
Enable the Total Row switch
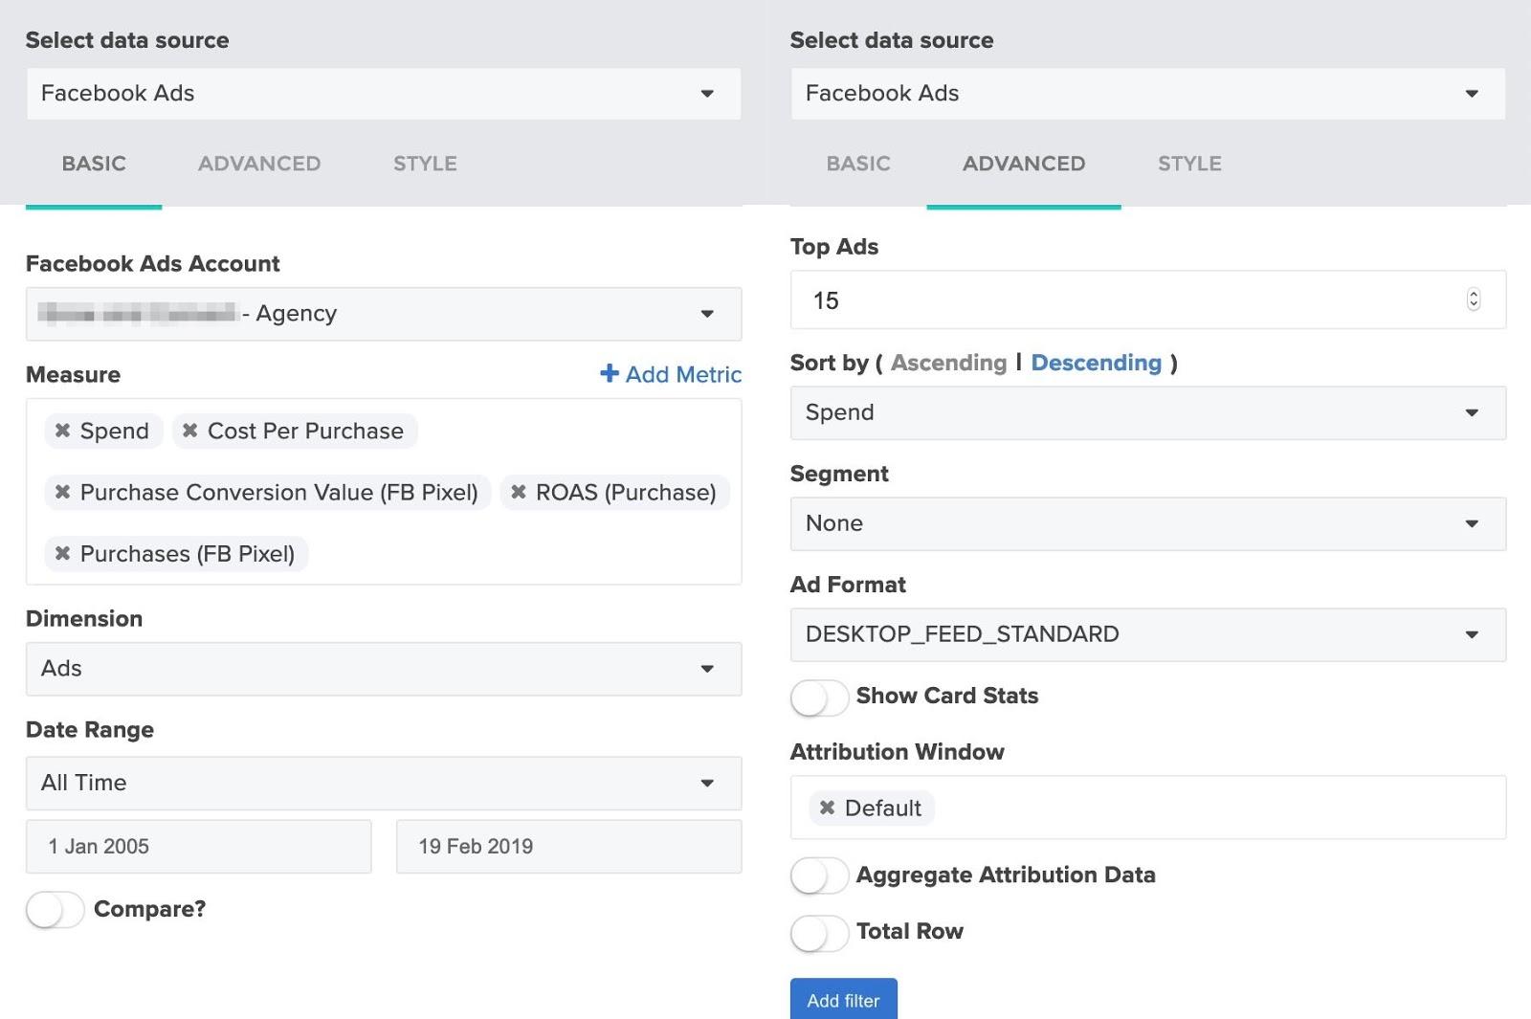point(819,932)
